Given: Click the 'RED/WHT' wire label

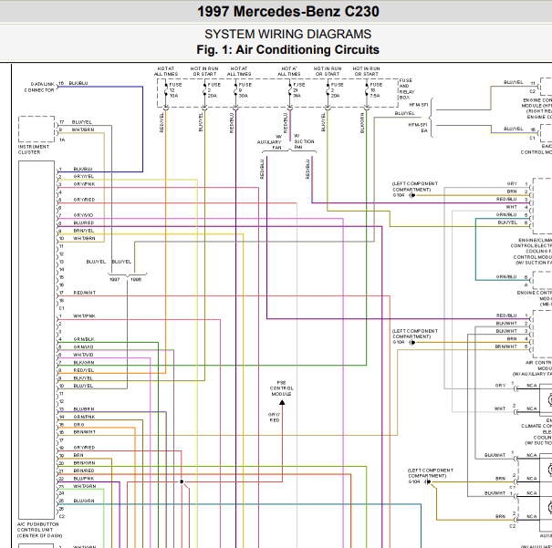Looking at the screenshot, I should tap(85, 293).
